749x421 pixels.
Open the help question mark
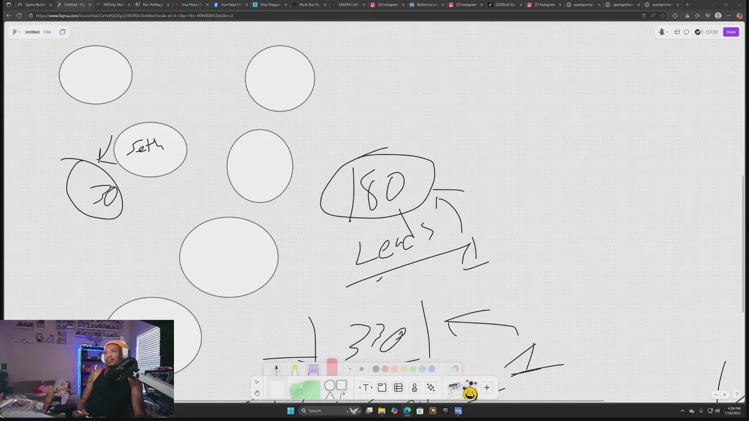click(737, 395)
